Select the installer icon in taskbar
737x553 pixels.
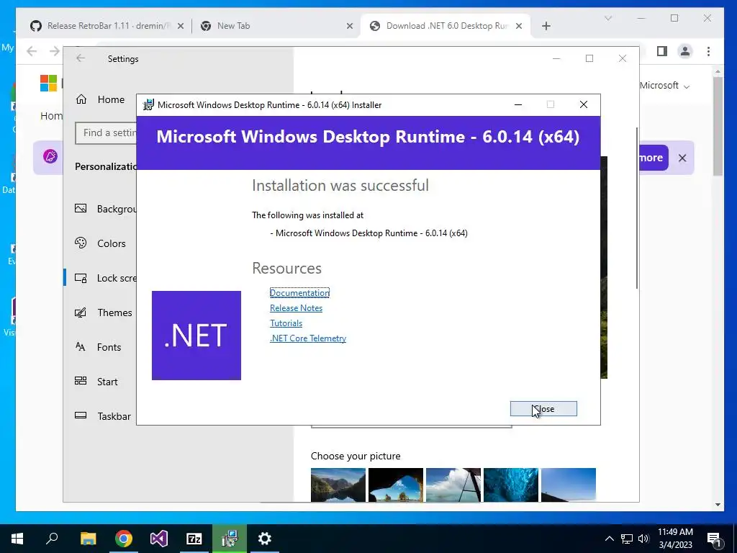230,539
